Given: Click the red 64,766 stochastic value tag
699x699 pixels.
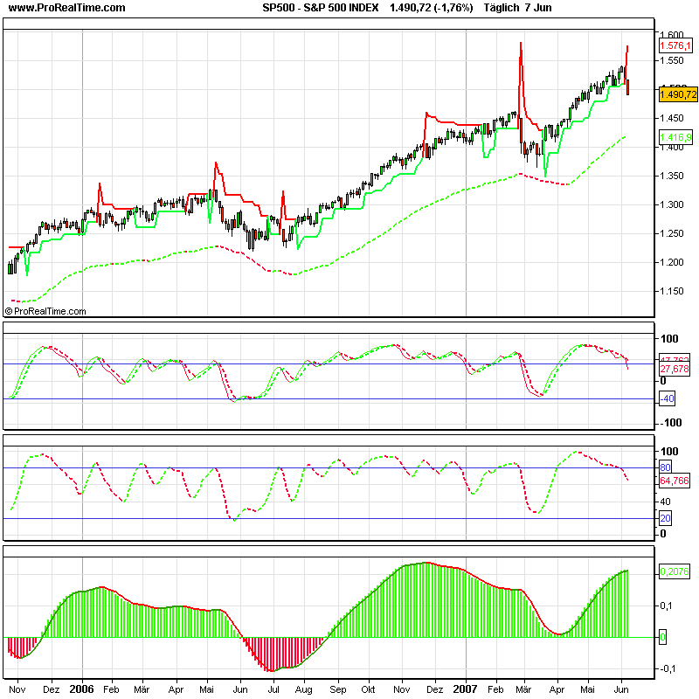Looking at the screenshot, I should pos(675,481).
